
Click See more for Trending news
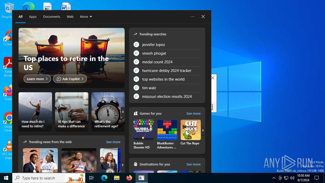click(113, 142)
